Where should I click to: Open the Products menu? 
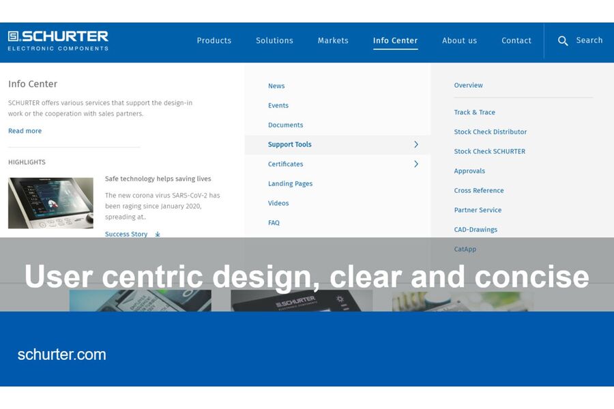pos(214,40)
